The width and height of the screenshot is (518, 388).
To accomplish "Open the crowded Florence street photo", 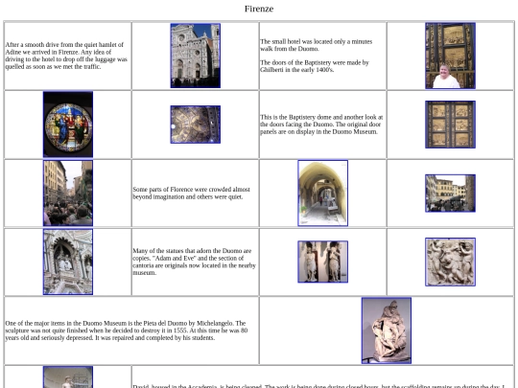I will coord(68,193).
